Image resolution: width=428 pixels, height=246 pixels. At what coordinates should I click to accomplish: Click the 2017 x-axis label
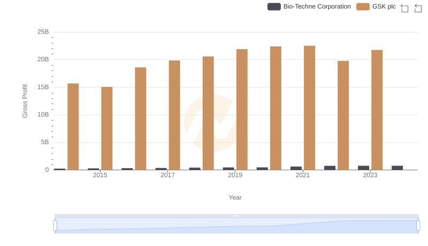[167, 175]
